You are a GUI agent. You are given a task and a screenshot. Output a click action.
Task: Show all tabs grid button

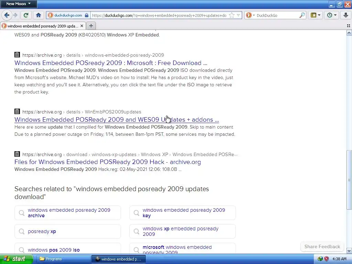[x=349, y=26]
